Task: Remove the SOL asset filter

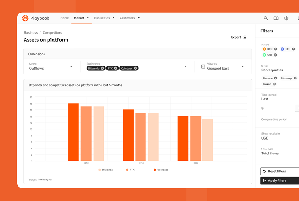Action: 275,55
